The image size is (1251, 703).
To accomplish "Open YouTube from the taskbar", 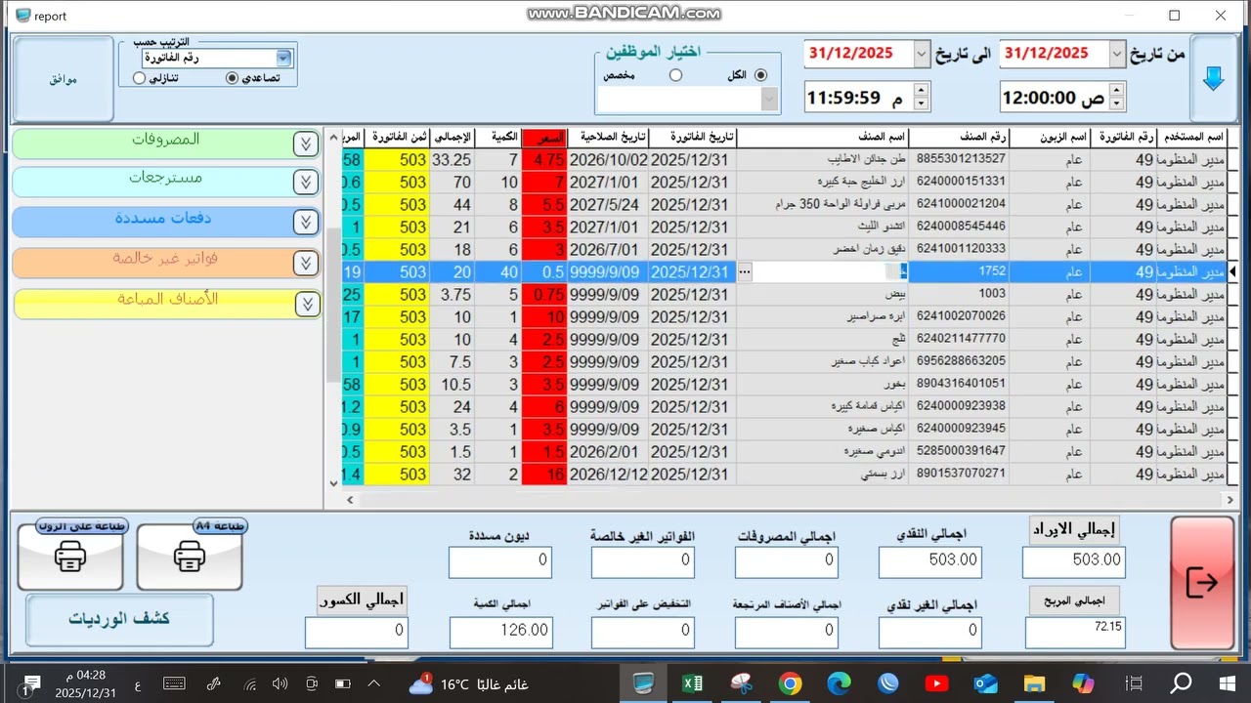I will (935, 683).
